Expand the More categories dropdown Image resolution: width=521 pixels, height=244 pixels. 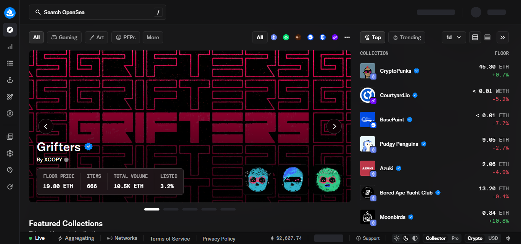pyautogui.click(x=153, y=37)
